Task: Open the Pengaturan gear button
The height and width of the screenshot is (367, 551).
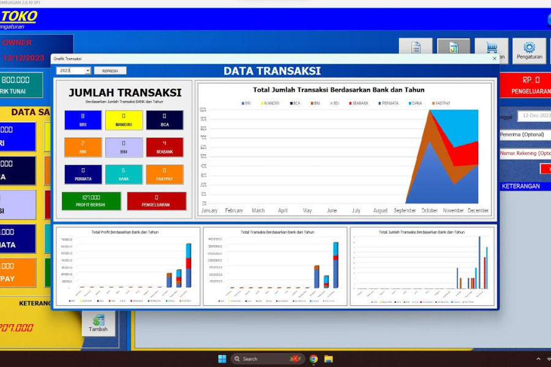Action: tap(529, 51)
